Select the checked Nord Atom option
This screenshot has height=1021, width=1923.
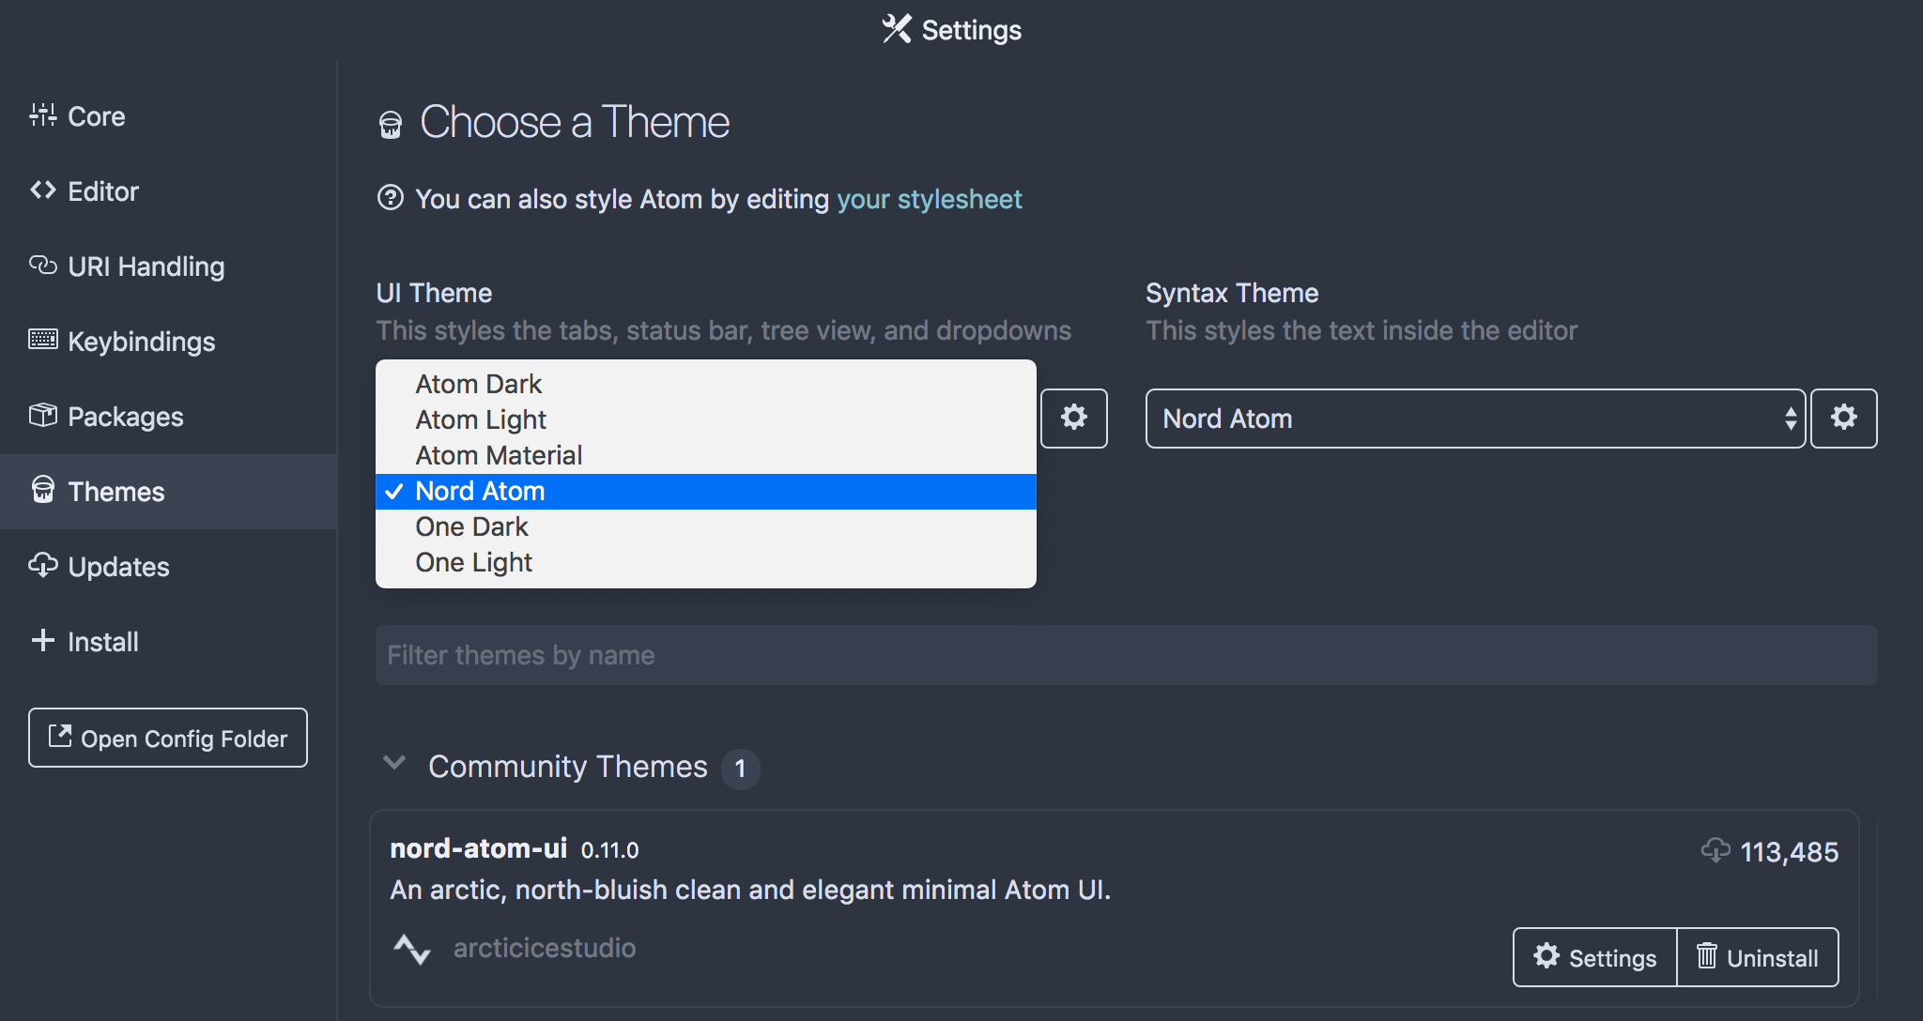[706, 491]
